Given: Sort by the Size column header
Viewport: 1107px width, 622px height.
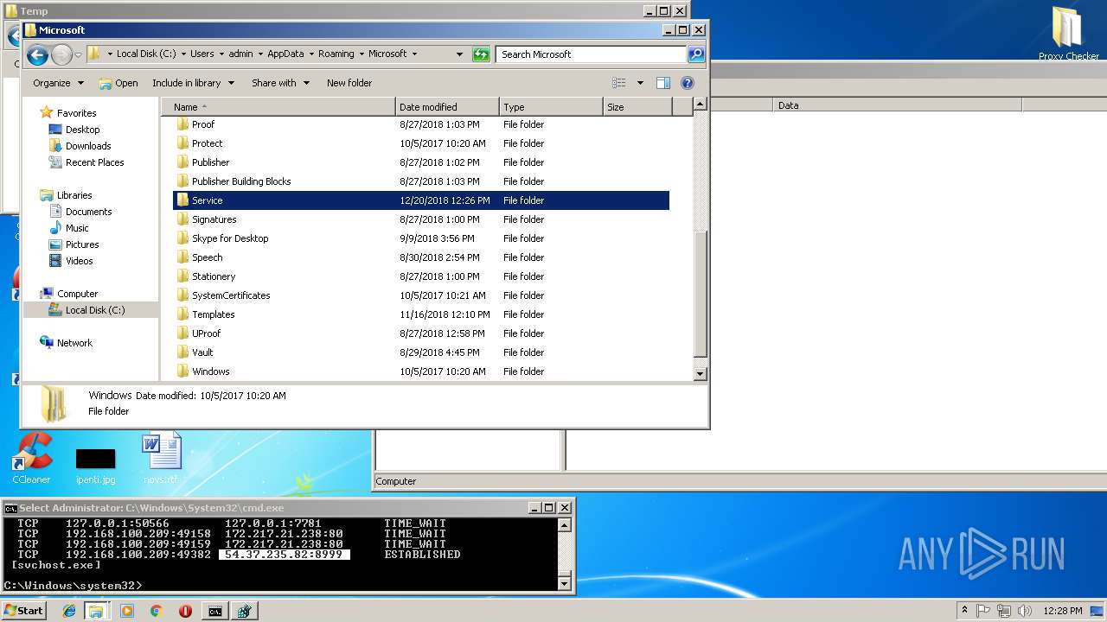Looking at the screenshot, I should [x=637, y=107].
